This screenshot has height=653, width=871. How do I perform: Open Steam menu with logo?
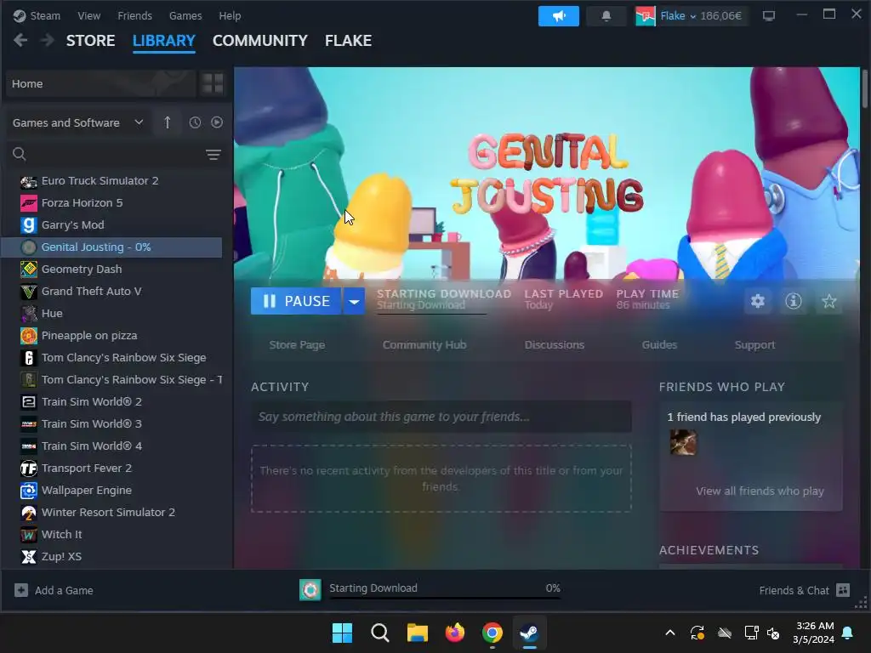pyautogui.click(x=37, y=15)
